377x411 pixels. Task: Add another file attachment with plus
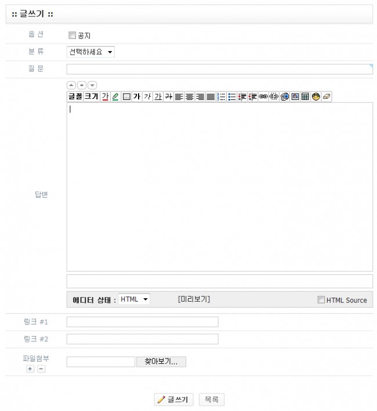[30, 369]
